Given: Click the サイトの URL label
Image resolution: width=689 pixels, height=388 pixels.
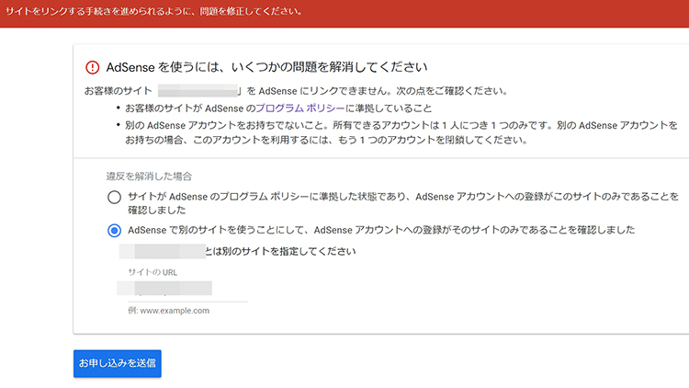Looking at the screenshot, I should pyautogui.click(x=152, y=272).
